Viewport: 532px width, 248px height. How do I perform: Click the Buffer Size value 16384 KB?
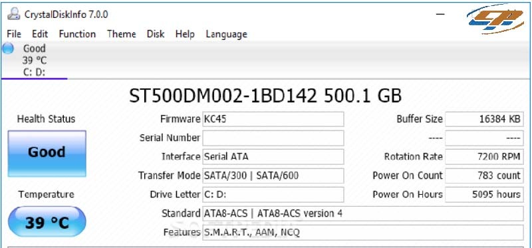[x=484, y=119]
